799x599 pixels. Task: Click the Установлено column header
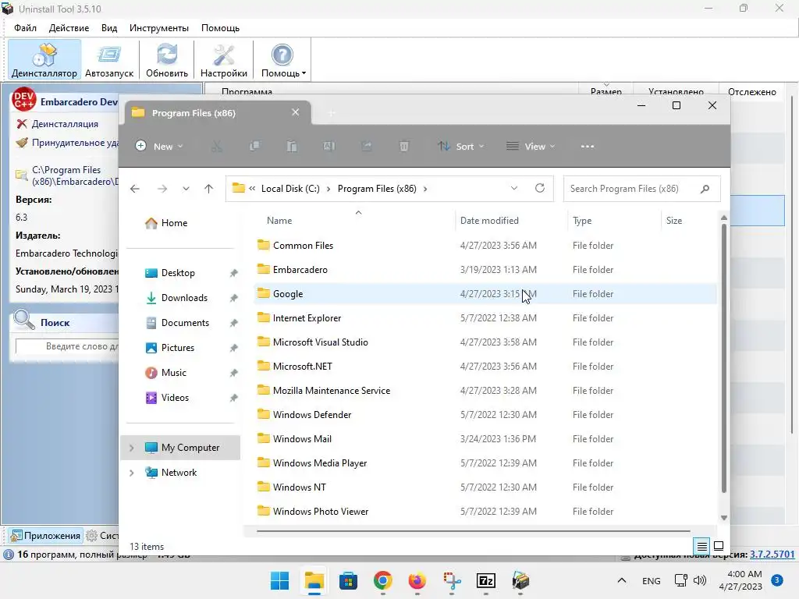click(x=676, y=92)
